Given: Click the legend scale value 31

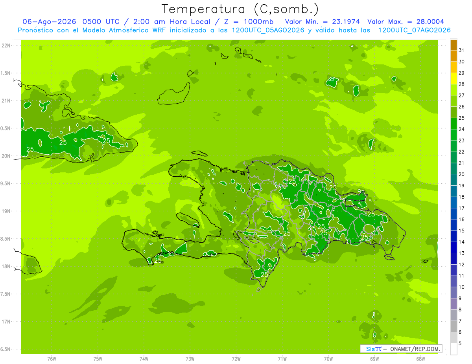Looking at the screenshot, I should (x=462, y=51).
